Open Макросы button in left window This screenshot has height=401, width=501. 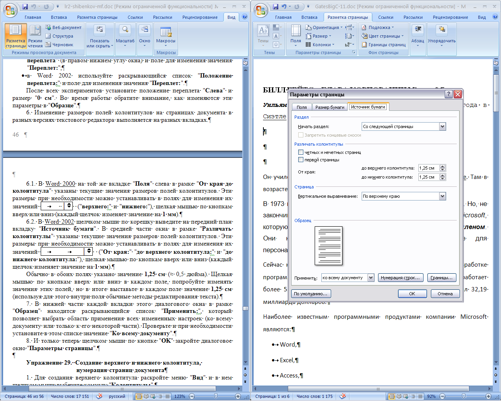(166, 36)
